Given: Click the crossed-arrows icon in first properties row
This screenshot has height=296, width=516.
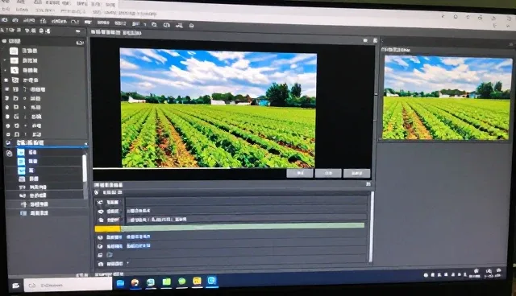Looking at the screenshot, I should [100, 203].
